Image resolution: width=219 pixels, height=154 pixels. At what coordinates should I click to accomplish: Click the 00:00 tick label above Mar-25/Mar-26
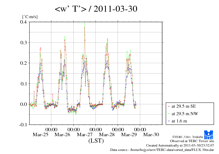pos(51,129)
